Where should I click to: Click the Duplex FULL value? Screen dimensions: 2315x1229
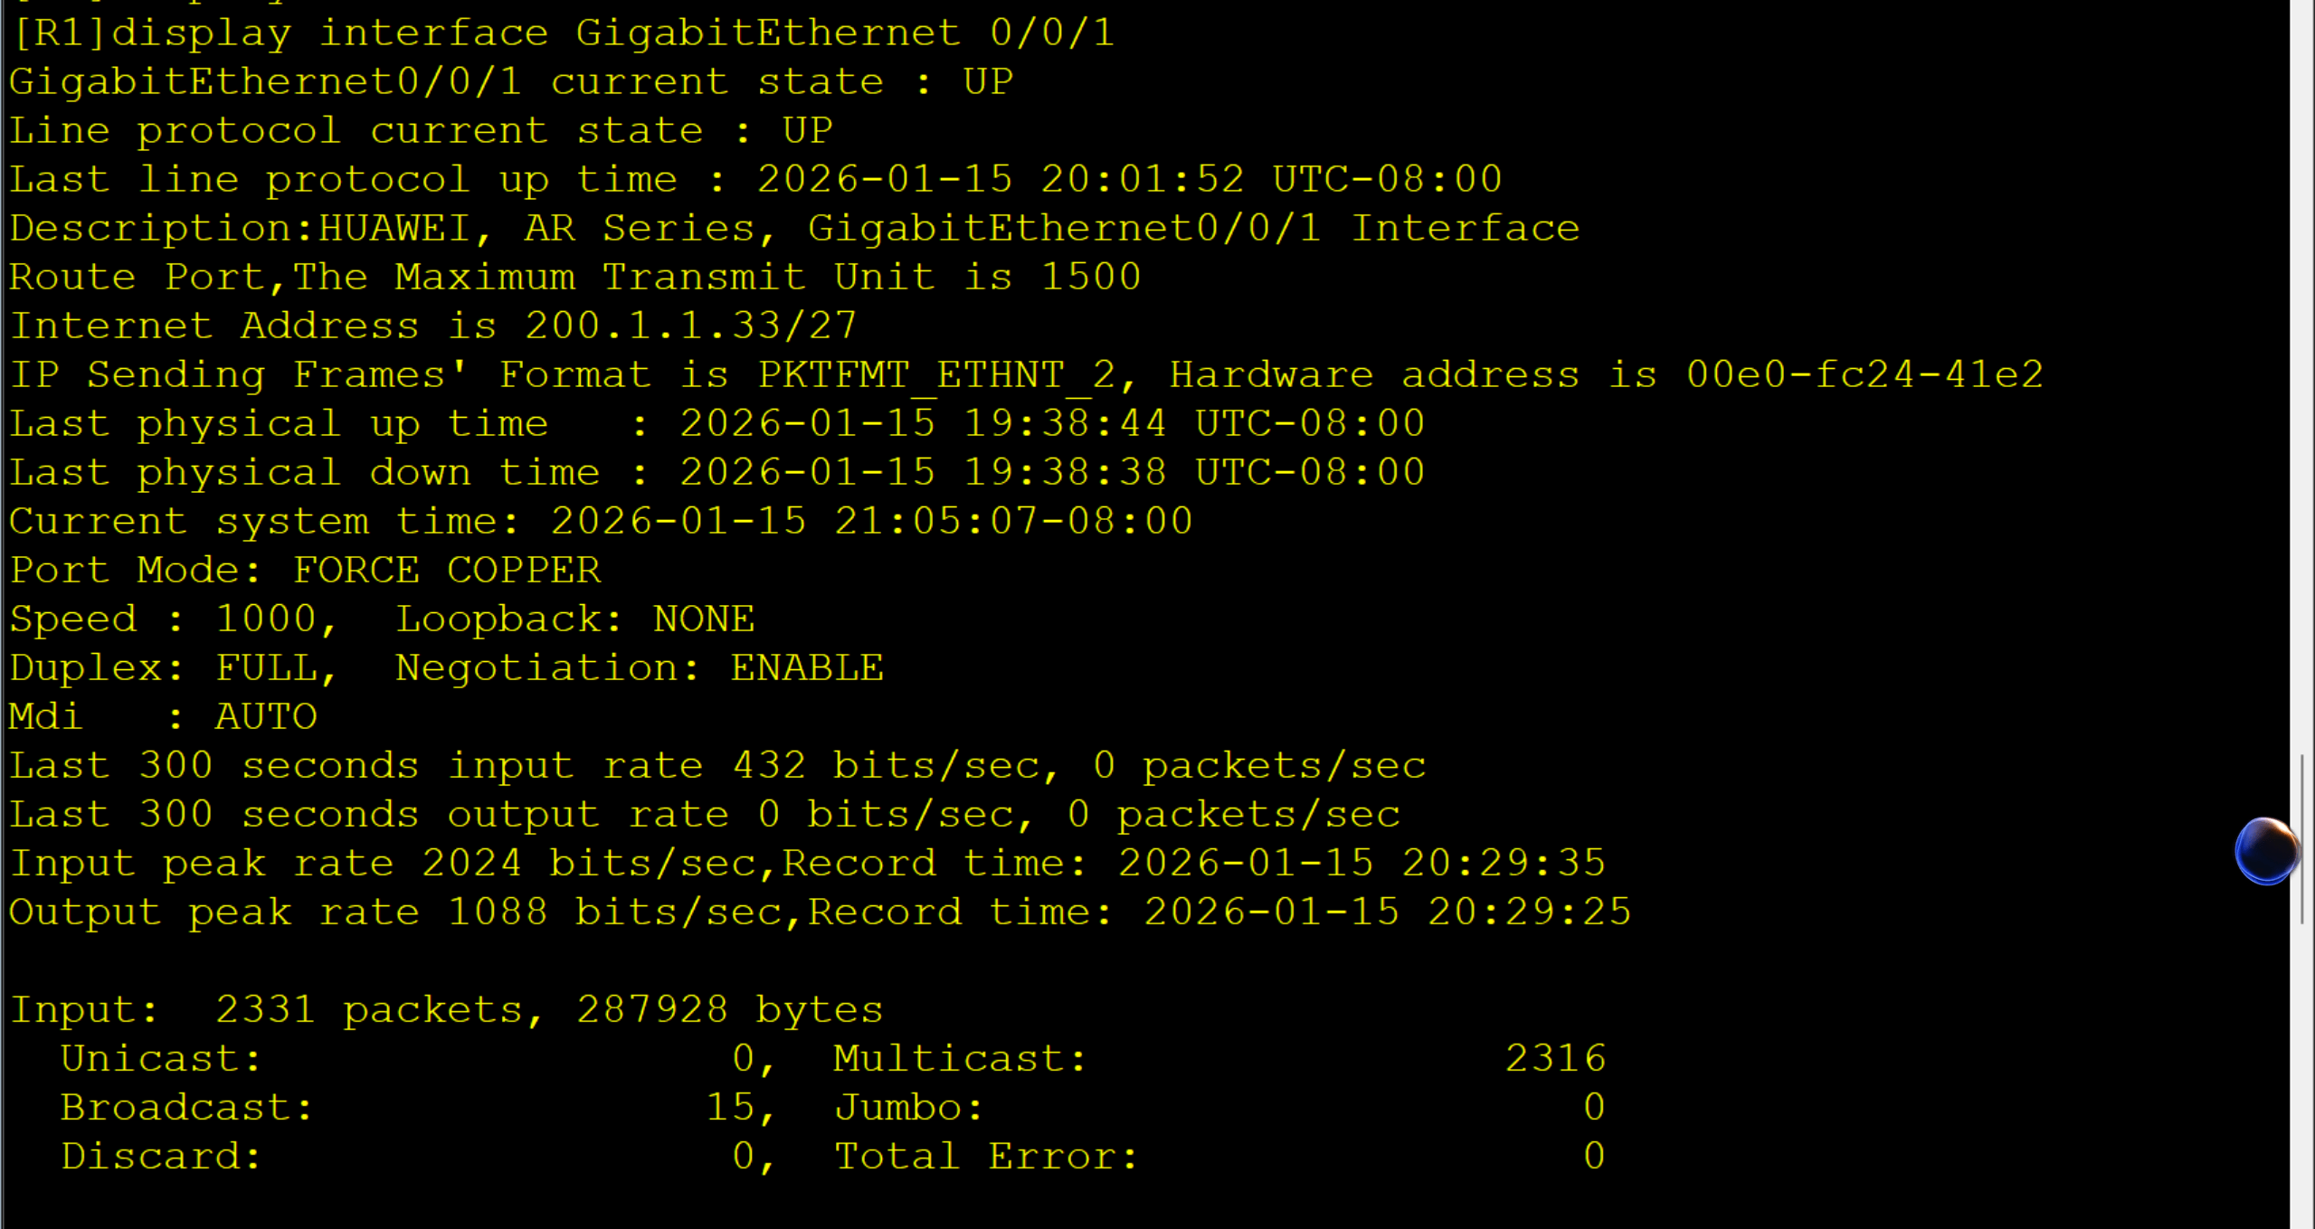pyautogui.click(x=266, y=667)
